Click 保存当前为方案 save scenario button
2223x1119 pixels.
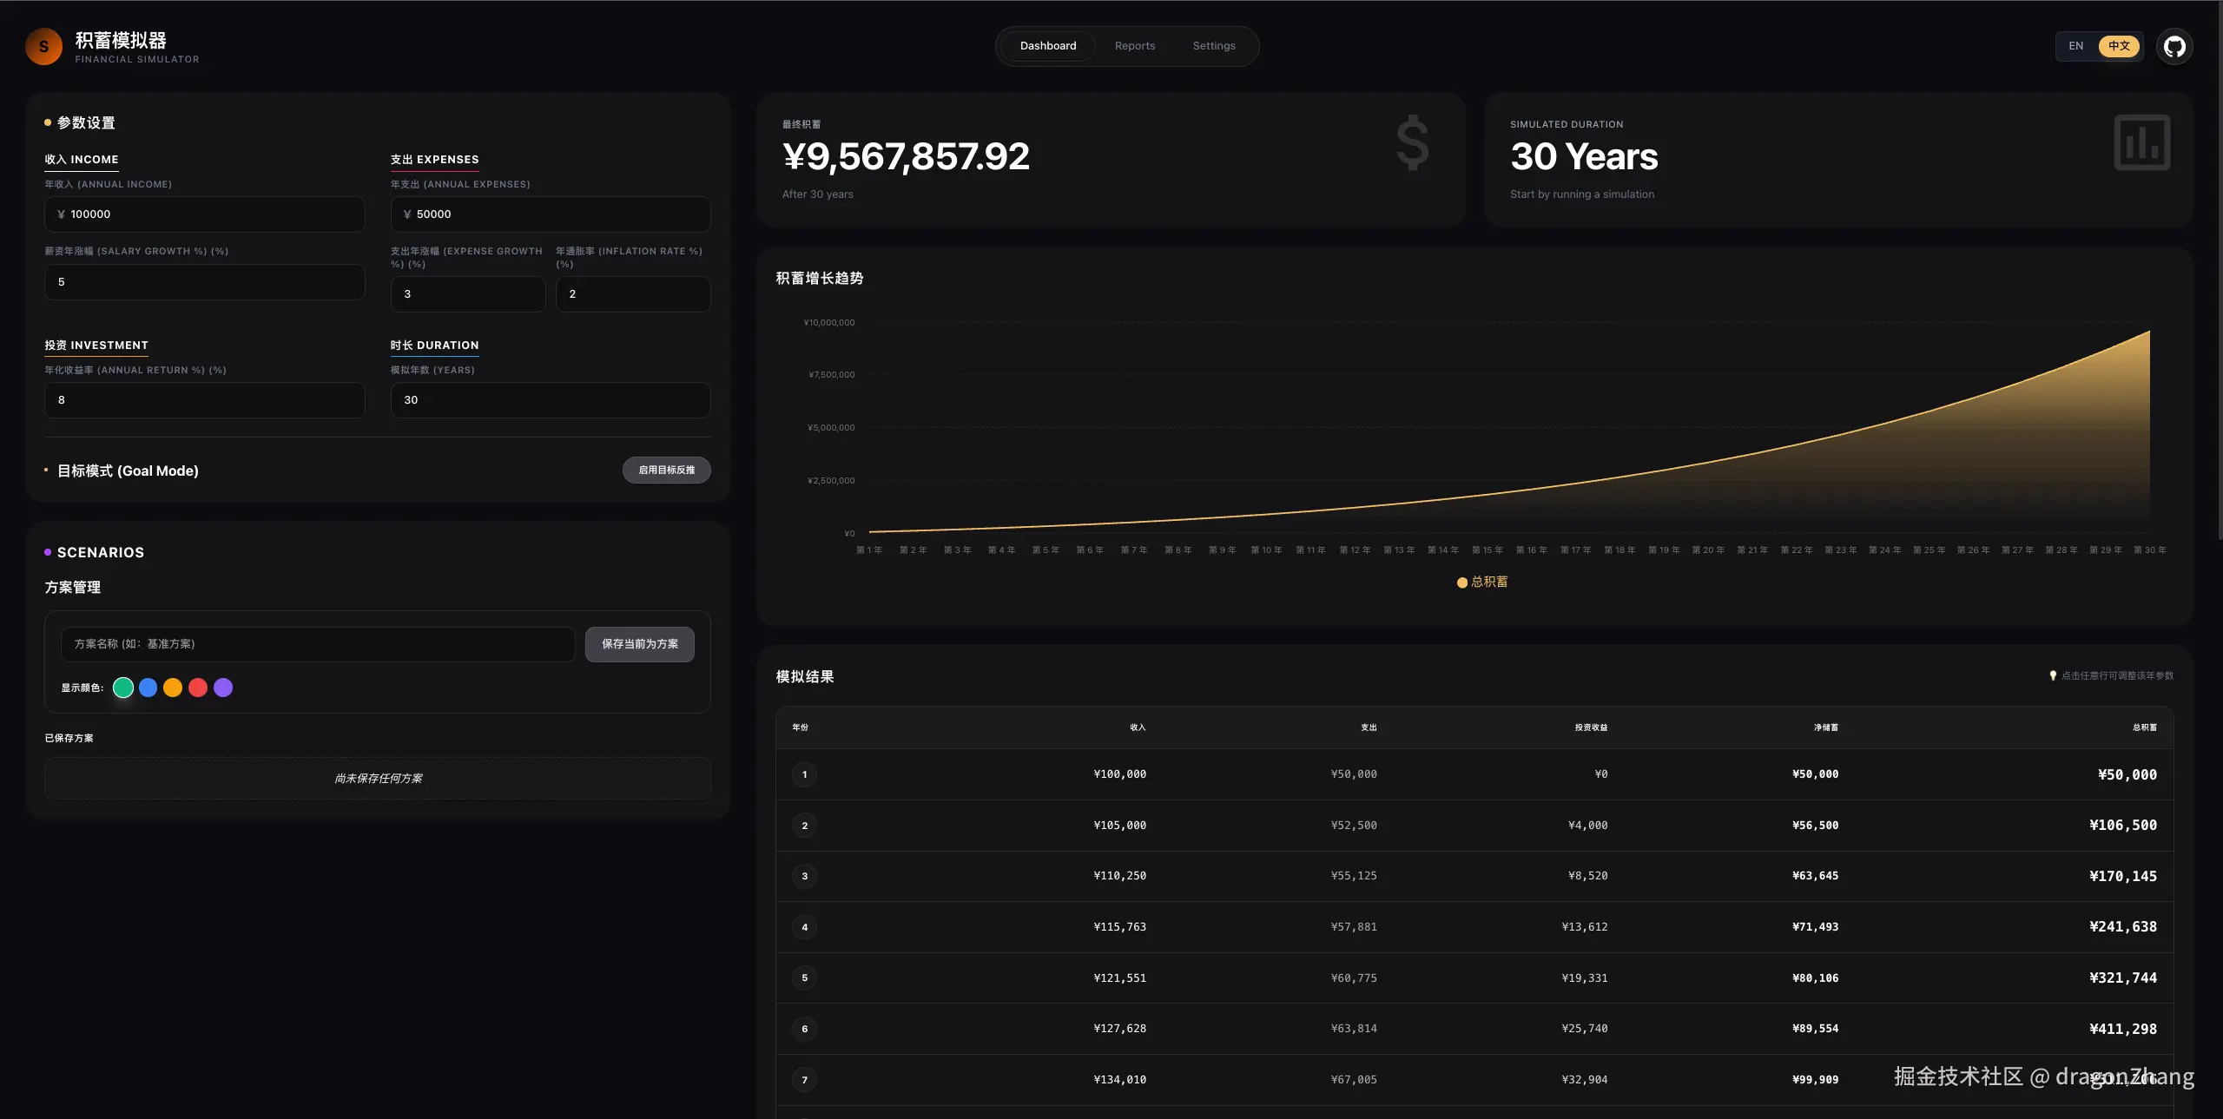pos(639,644)
